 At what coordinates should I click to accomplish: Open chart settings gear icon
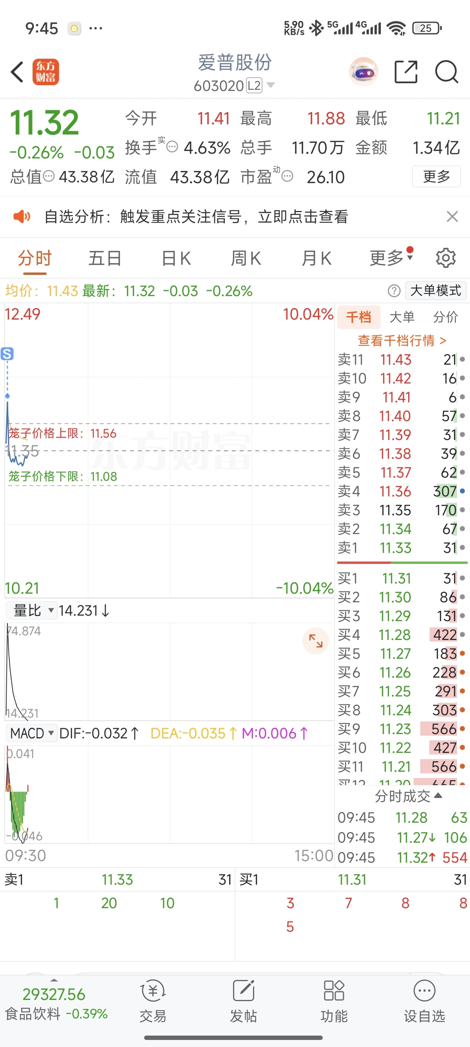446,258
